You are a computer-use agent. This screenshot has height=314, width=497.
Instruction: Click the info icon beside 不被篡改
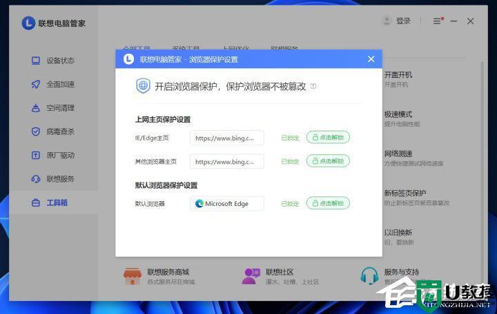pyautogui.click(x=313, y=86)
